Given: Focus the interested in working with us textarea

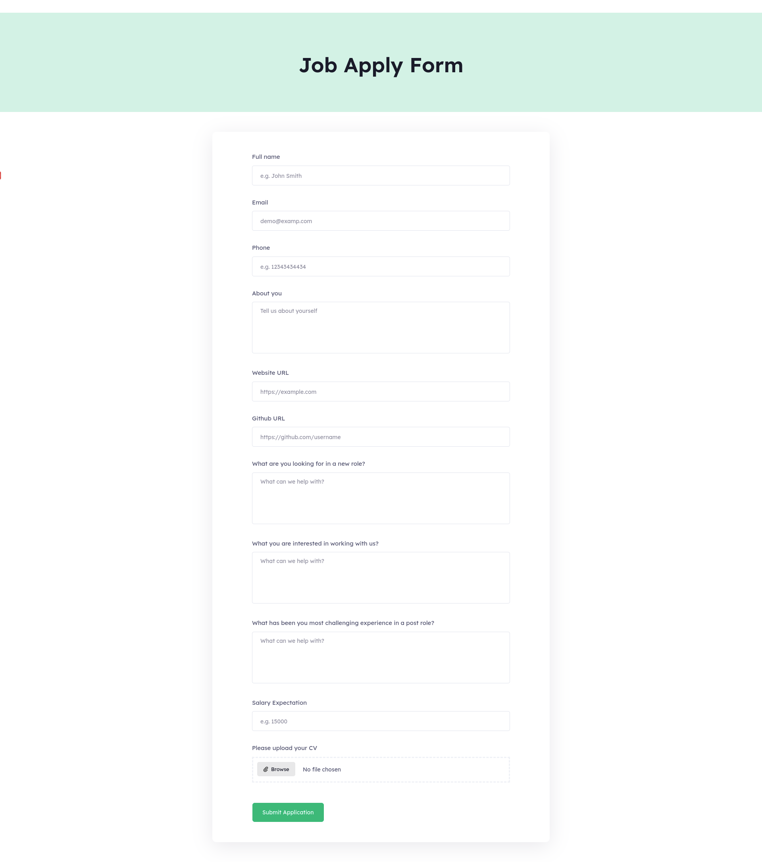Looking at the screenshot, I should [x=381, y=578].
